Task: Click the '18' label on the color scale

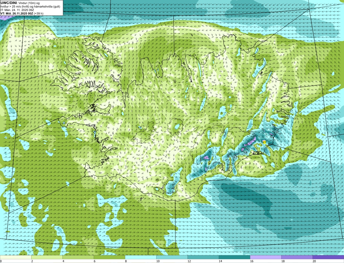Action: (x=283, y=261)
